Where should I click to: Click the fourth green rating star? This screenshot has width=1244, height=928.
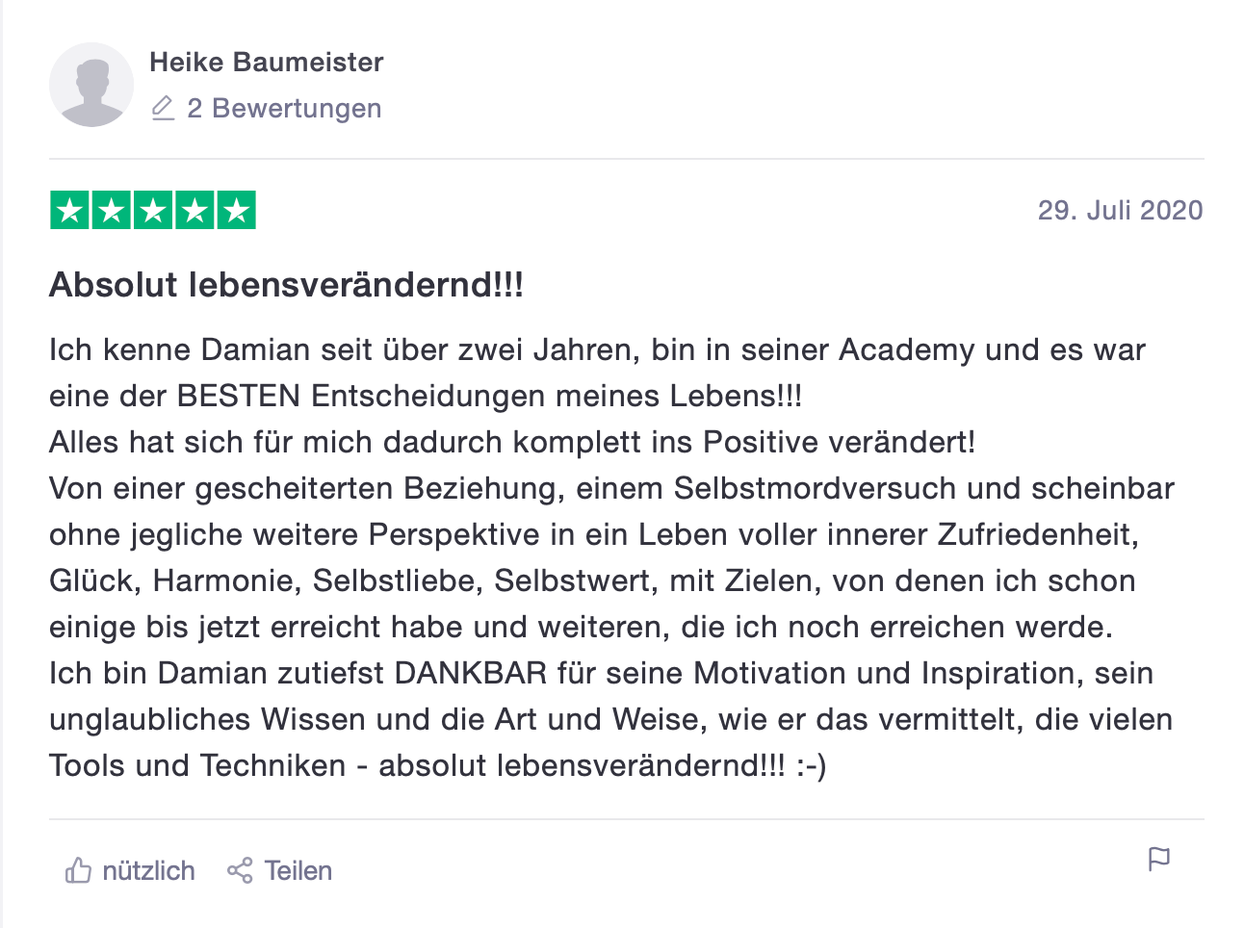click(x=194, y=211)
